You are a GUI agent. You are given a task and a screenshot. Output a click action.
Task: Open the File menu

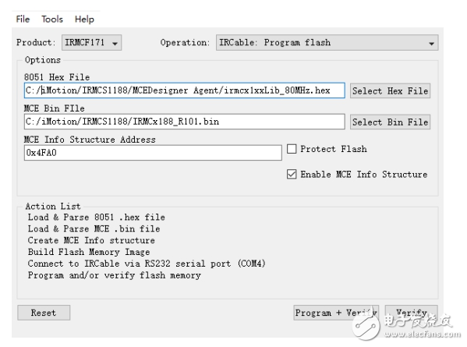(x=23, y=19)
